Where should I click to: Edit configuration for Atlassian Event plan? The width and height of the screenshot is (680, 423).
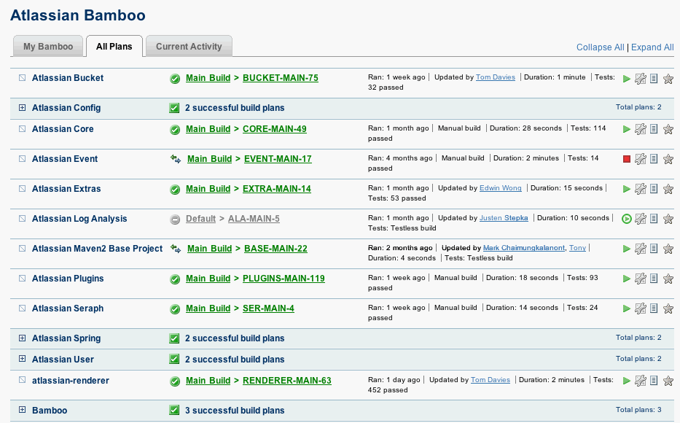(x=641, y=159)
